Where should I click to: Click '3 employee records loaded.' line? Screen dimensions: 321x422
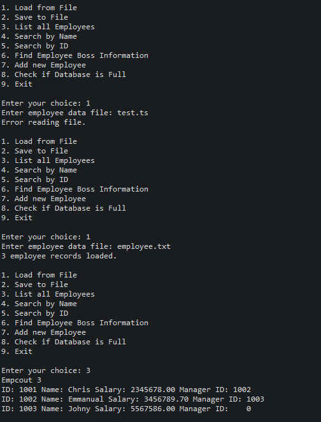click(59, 256)
